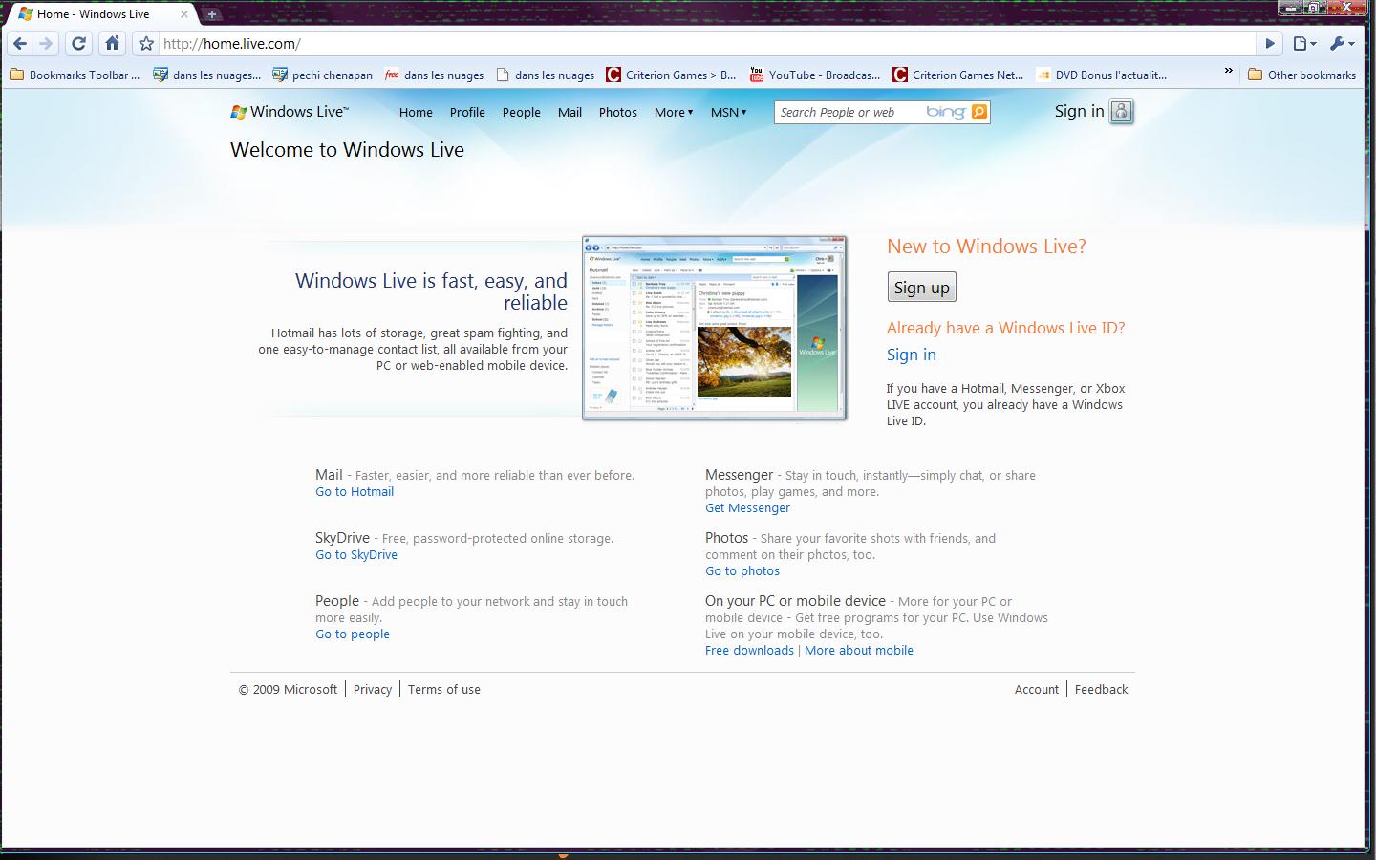Follow the Go to Hotmail link

(x=355, y=491)
